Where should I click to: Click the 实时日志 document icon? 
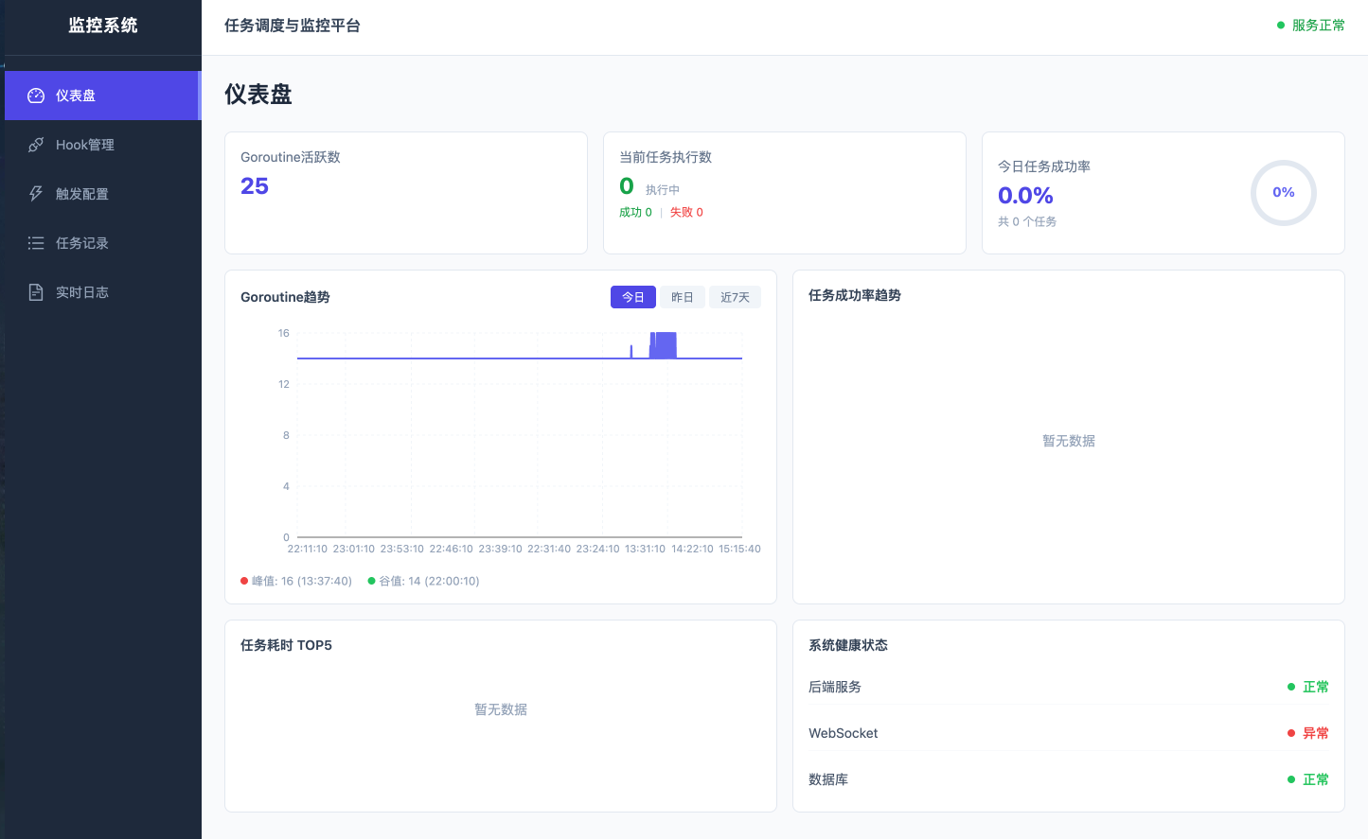click(x=36, y=292)
